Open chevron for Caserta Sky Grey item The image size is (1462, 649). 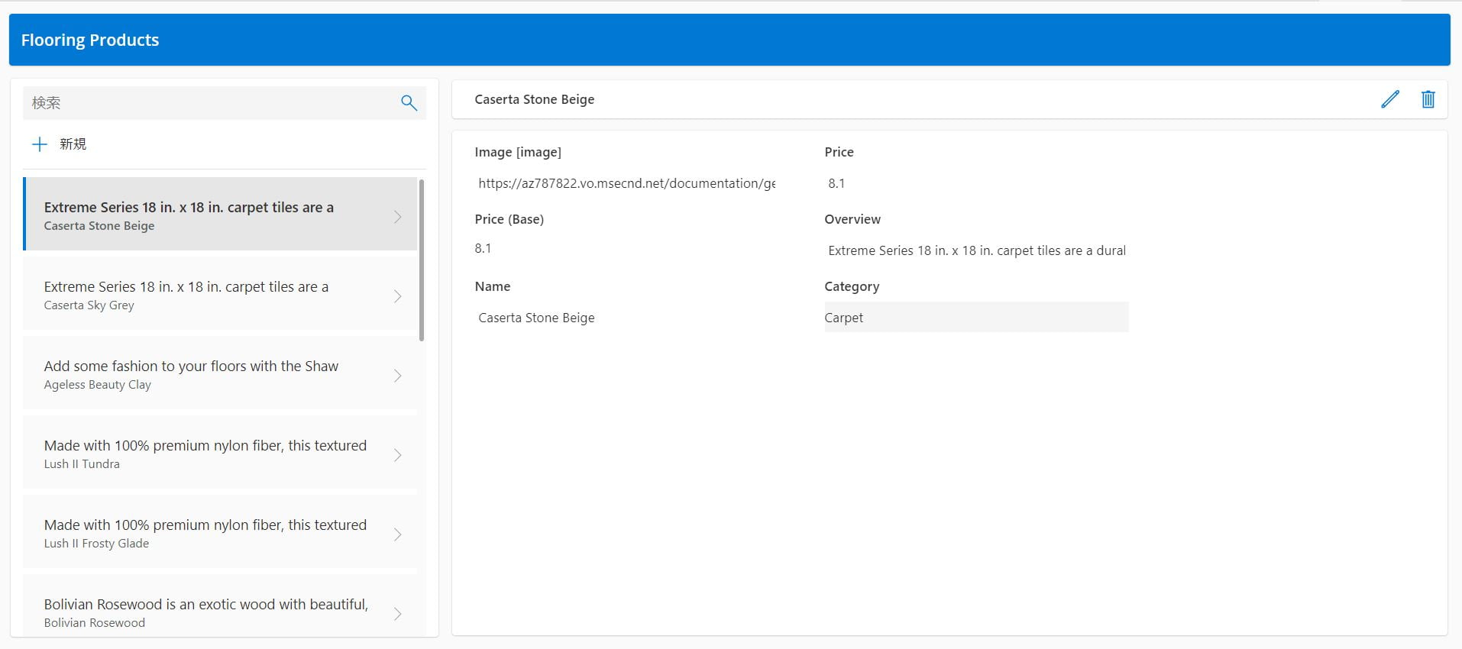pyautogui.click(x=397, y=296)
